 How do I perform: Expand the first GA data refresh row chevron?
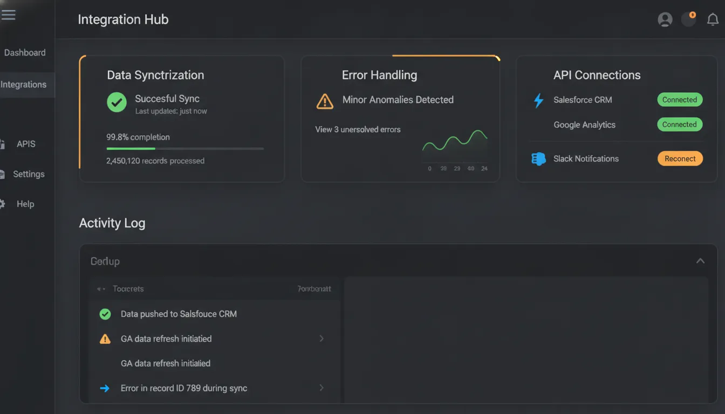click(322, 339)
